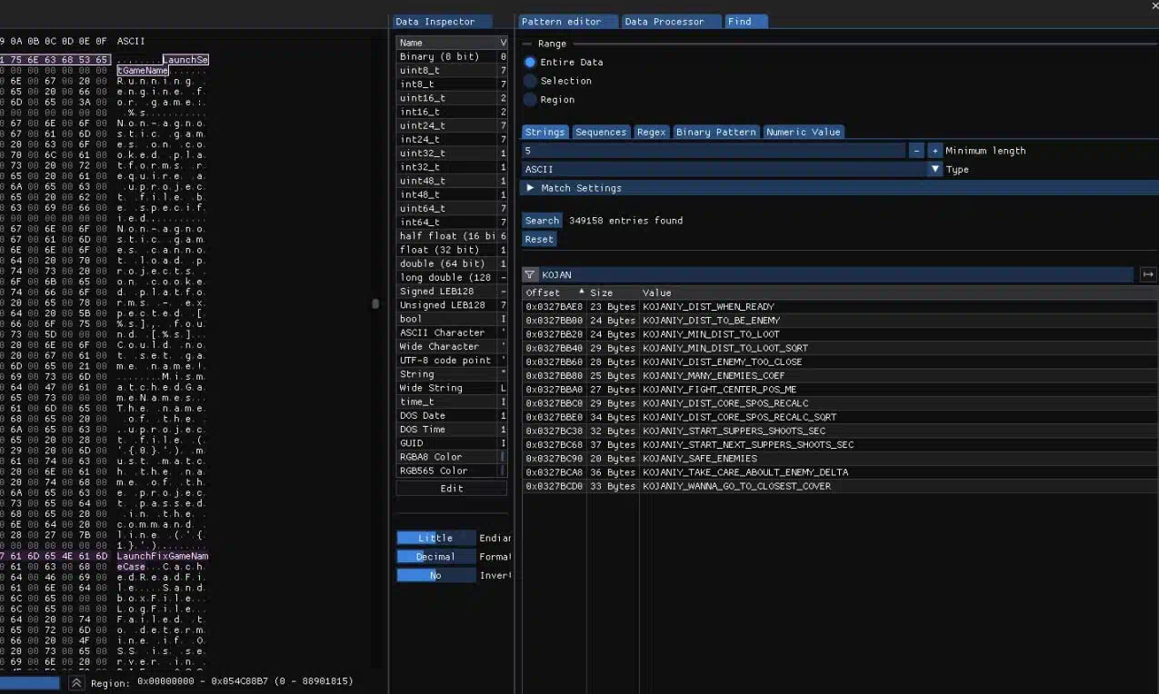Click the Region address range in status bar

245,681
